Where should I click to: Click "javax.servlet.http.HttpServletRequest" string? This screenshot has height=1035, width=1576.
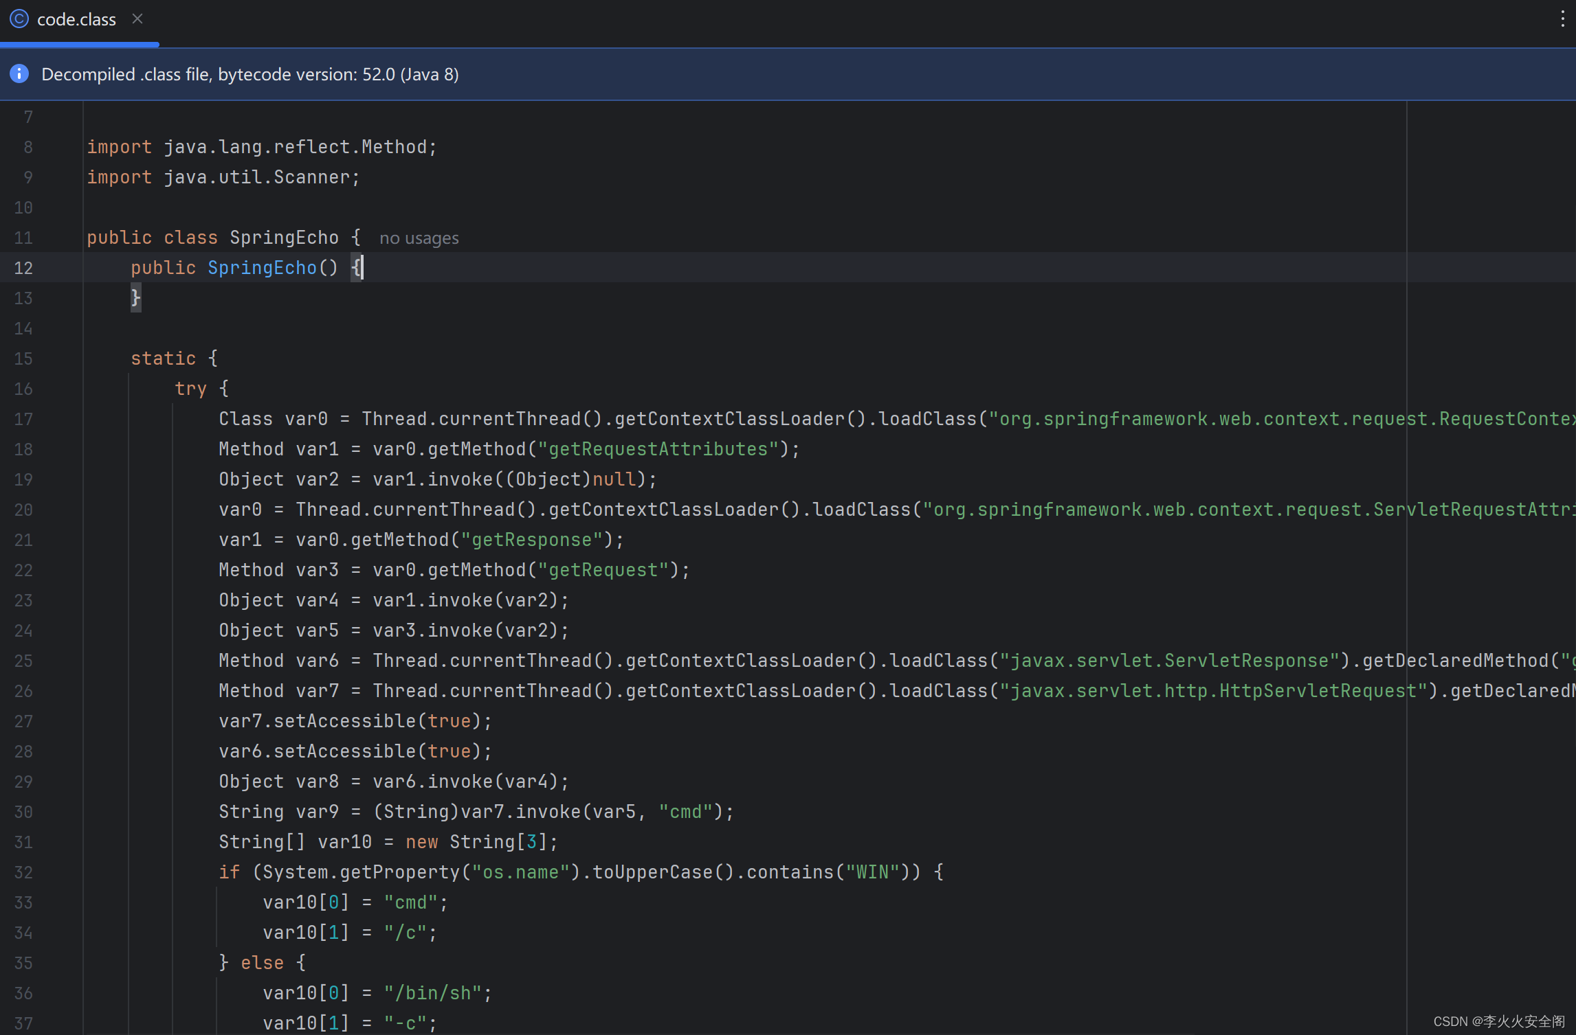pyautogui.click(x=1214, y=691)
